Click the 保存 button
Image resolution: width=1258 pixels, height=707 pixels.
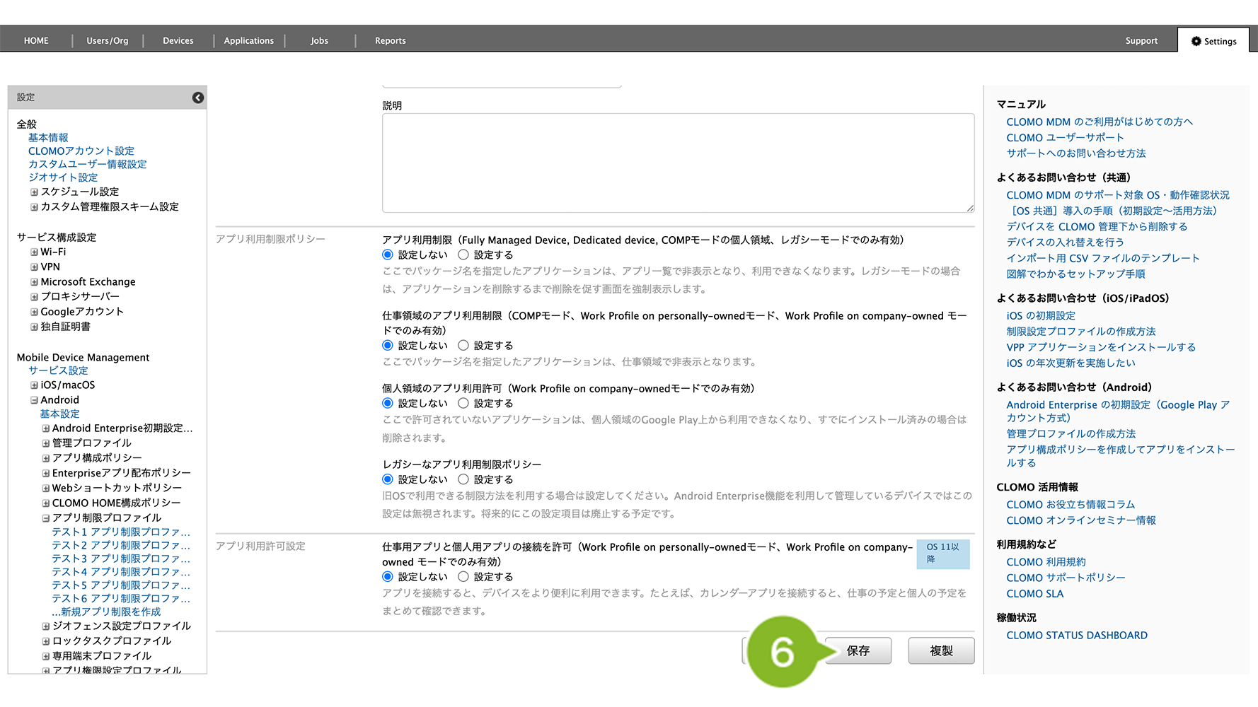pyautogui.click(x=858, y=650)
